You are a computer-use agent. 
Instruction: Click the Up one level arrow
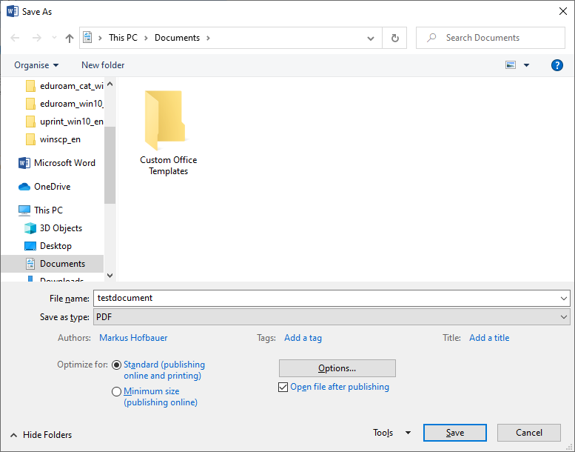pos(70,38)
